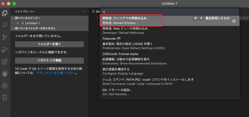Viewport: 249px width, 117px height.
Task: Click the bottom panel icon in the activity bar
Action: pos(5,98)
